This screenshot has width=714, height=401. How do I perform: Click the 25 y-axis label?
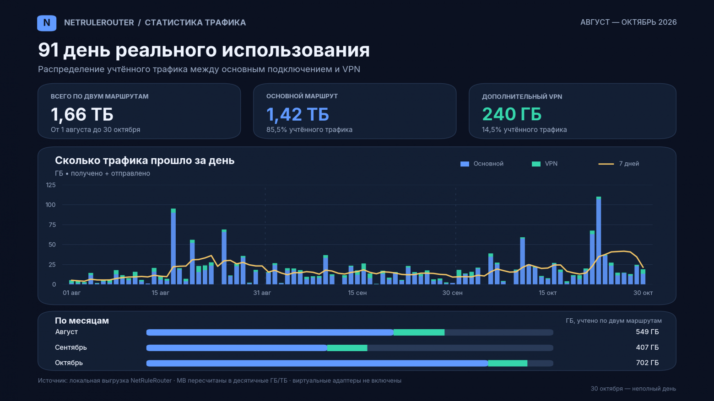coord(52,265)
